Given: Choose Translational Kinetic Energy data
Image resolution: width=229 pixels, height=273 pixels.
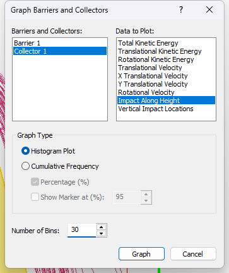Looking at the screenshot, I should coord(166,51).
